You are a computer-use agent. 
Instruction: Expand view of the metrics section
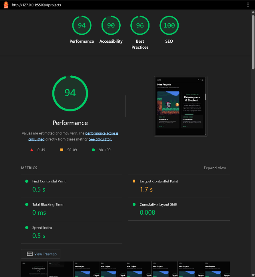[x=215, y=168]
